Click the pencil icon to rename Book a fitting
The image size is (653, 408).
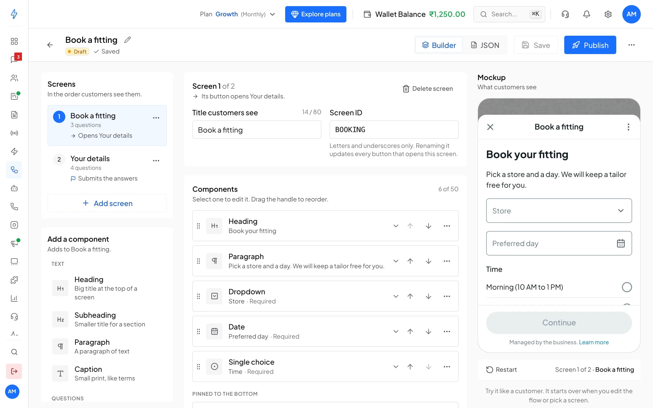128,40
